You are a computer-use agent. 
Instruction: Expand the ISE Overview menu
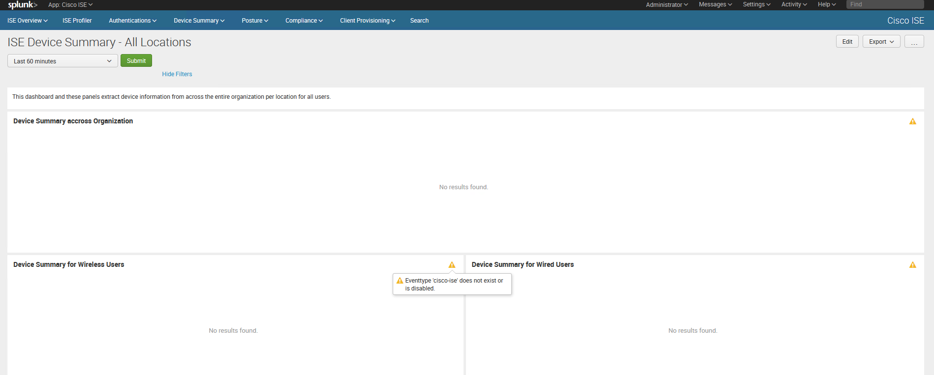click(x=28, y=21)
